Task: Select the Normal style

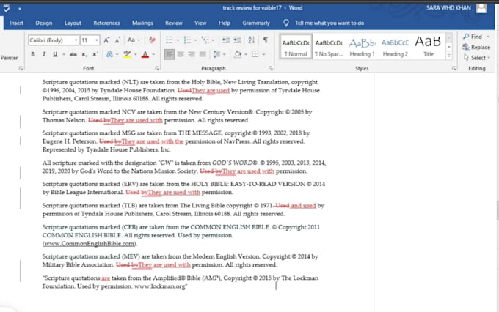Action: (296, 46)
